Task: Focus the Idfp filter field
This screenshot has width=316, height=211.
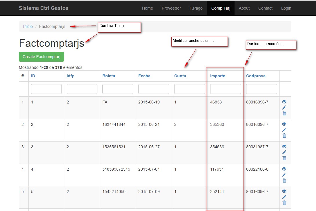Action: (x=82, y=89)
